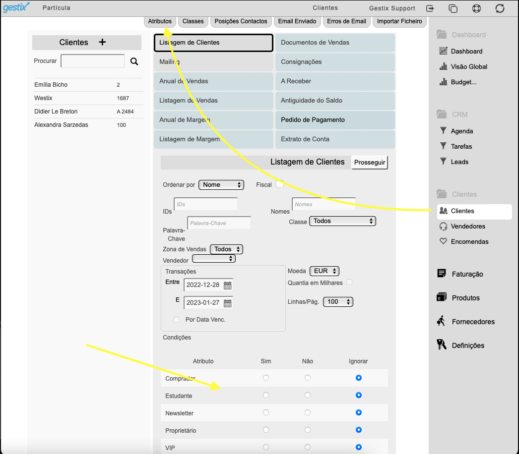The height and width of the screenshot is (454, 519).
Task: Click the Nomes input field
Action: (x=324, y=204)
